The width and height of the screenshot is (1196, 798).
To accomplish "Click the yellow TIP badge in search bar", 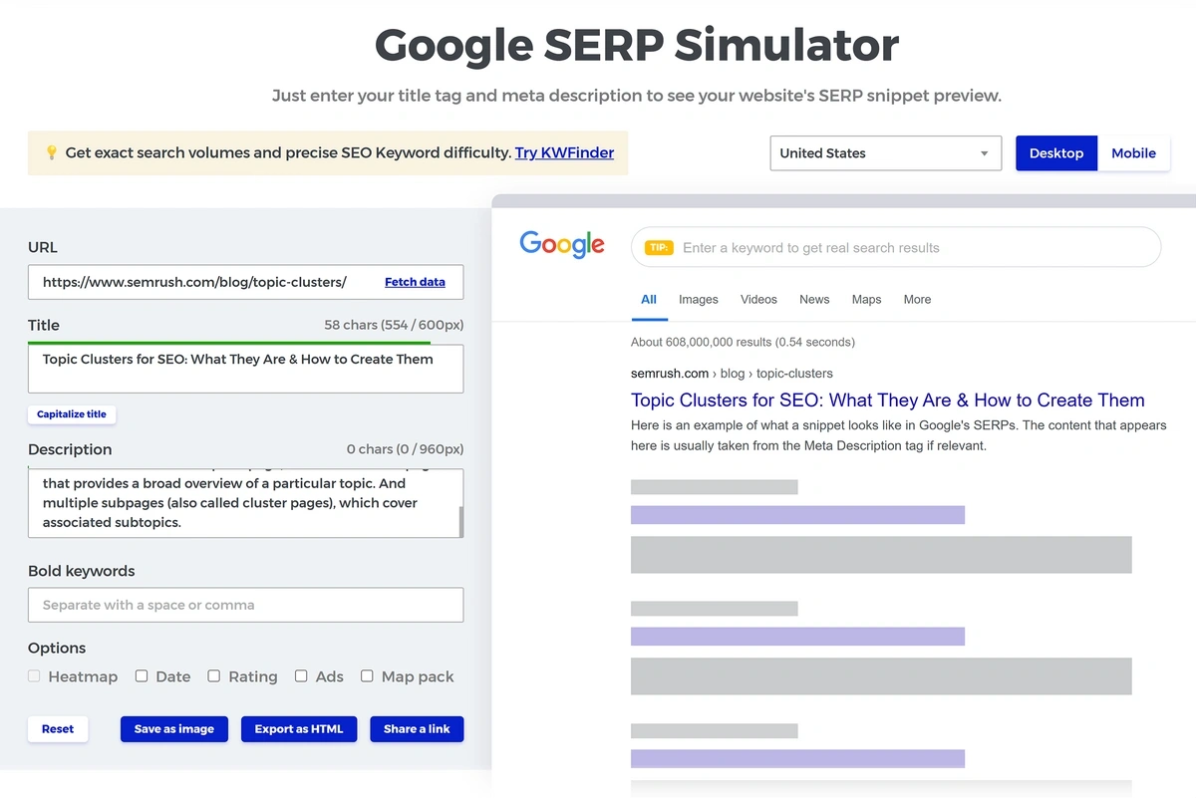I will click(659, 247).
